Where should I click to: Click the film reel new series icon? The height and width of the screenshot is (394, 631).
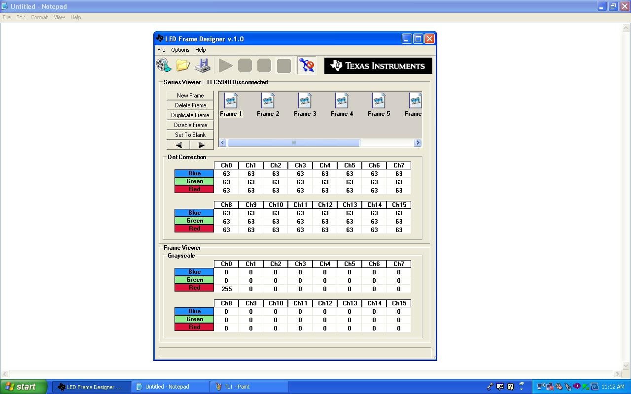coord(164,65)
